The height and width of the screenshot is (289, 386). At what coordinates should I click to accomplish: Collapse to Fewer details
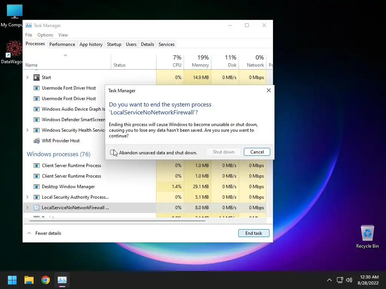[x=44, y=233]
